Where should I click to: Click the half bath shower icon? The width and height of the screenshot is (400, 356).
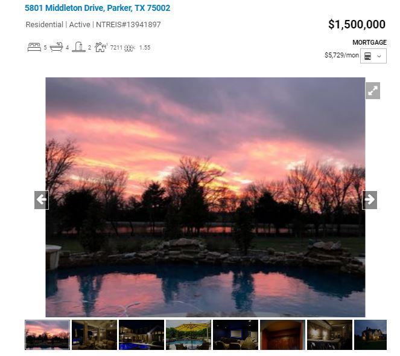pos(79,47)
